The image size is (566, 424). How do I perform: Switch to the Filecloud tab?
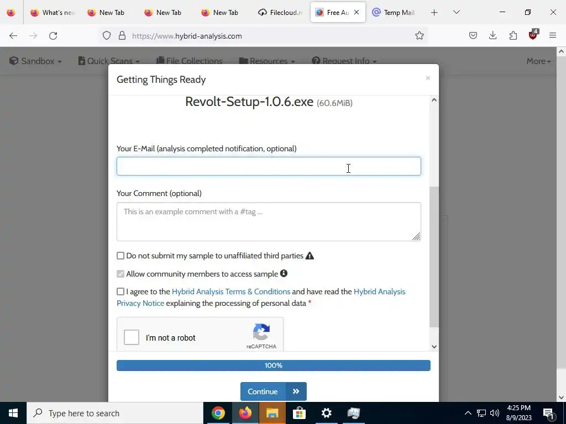pyautogui.click(x=280, y=13)
